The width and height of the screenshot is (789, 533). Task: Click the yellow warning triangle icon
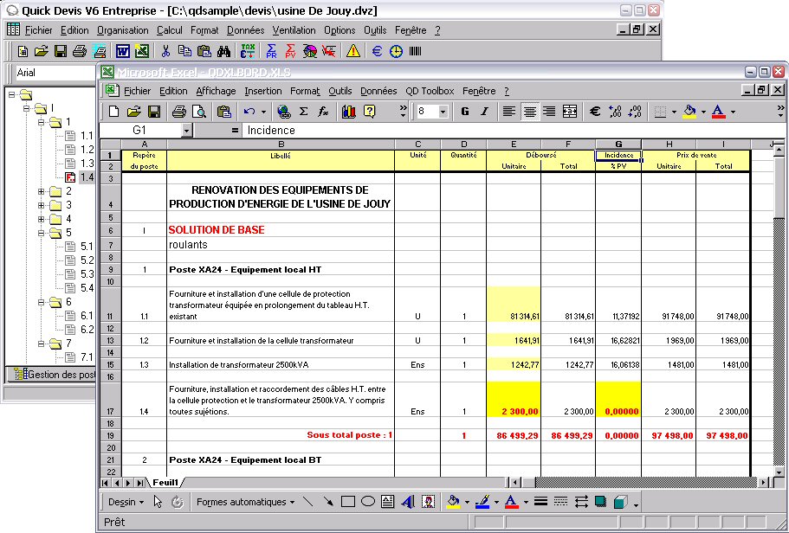point(352,51)
